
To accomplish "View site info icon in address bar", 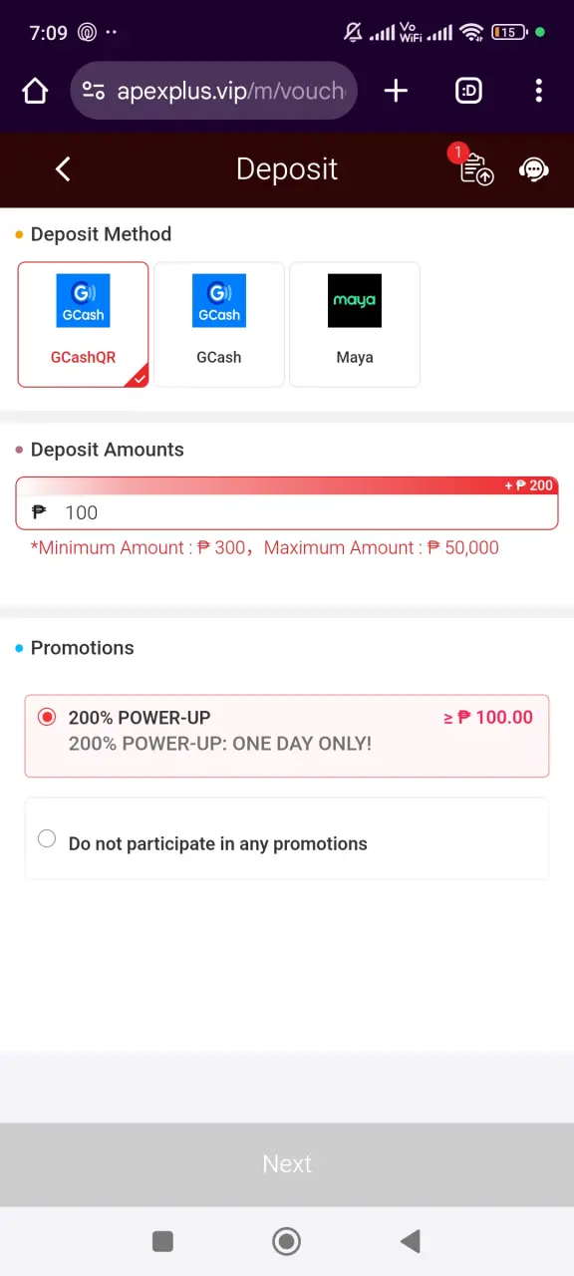I will (94, 91).
